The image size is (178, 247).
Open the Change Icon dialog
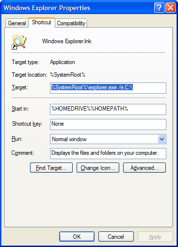coord(98,168)
